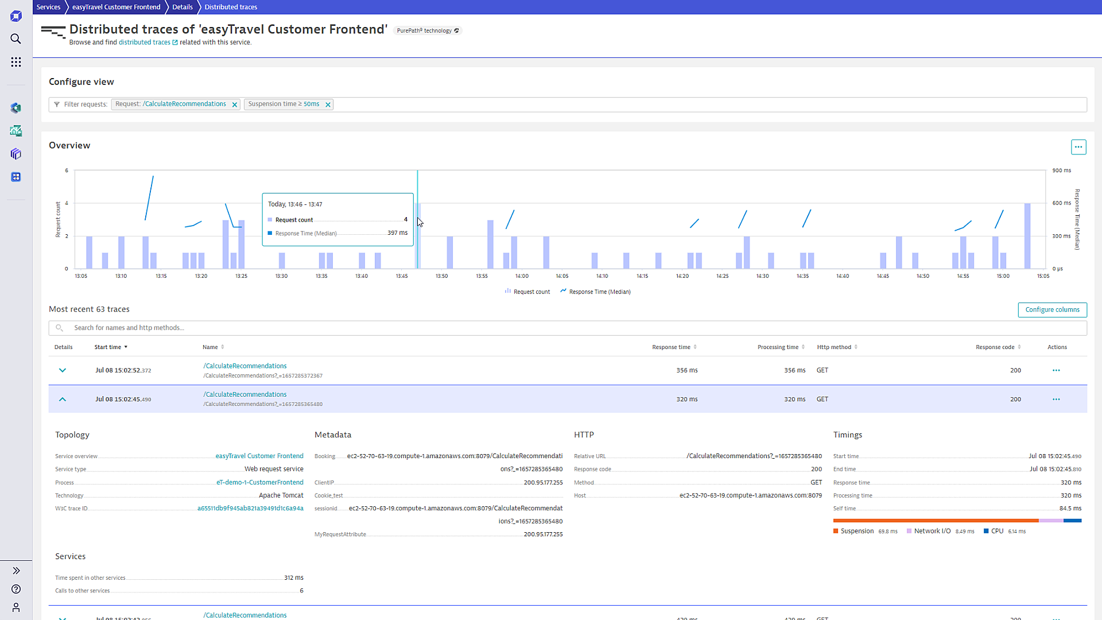
Task: Open the Overview chart more options button
Action: coord(1078,147)
